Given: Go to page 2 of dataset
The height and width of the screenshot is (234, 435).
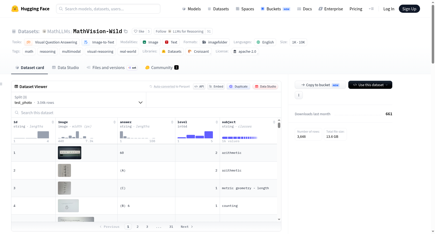Looking at the screenshot, I should pyautogui.click(x=138, y=227).
